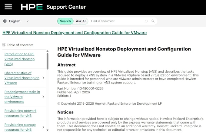
Task: Open Provisioning network resources for vNS
Action: coord(20,113)
